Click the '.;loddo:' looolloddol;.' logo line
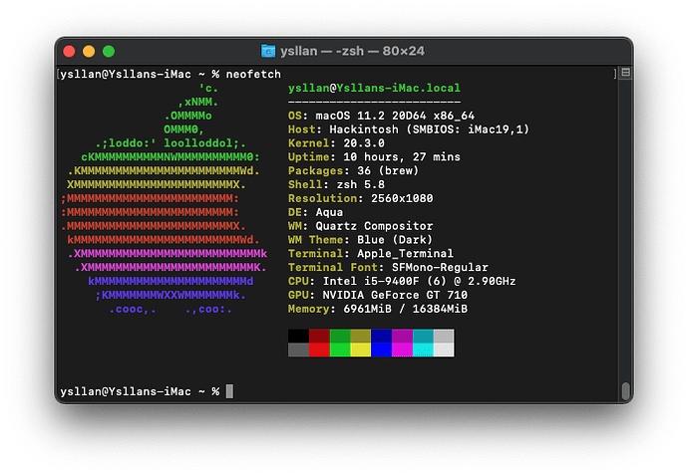688x476 pixels. 171,143
